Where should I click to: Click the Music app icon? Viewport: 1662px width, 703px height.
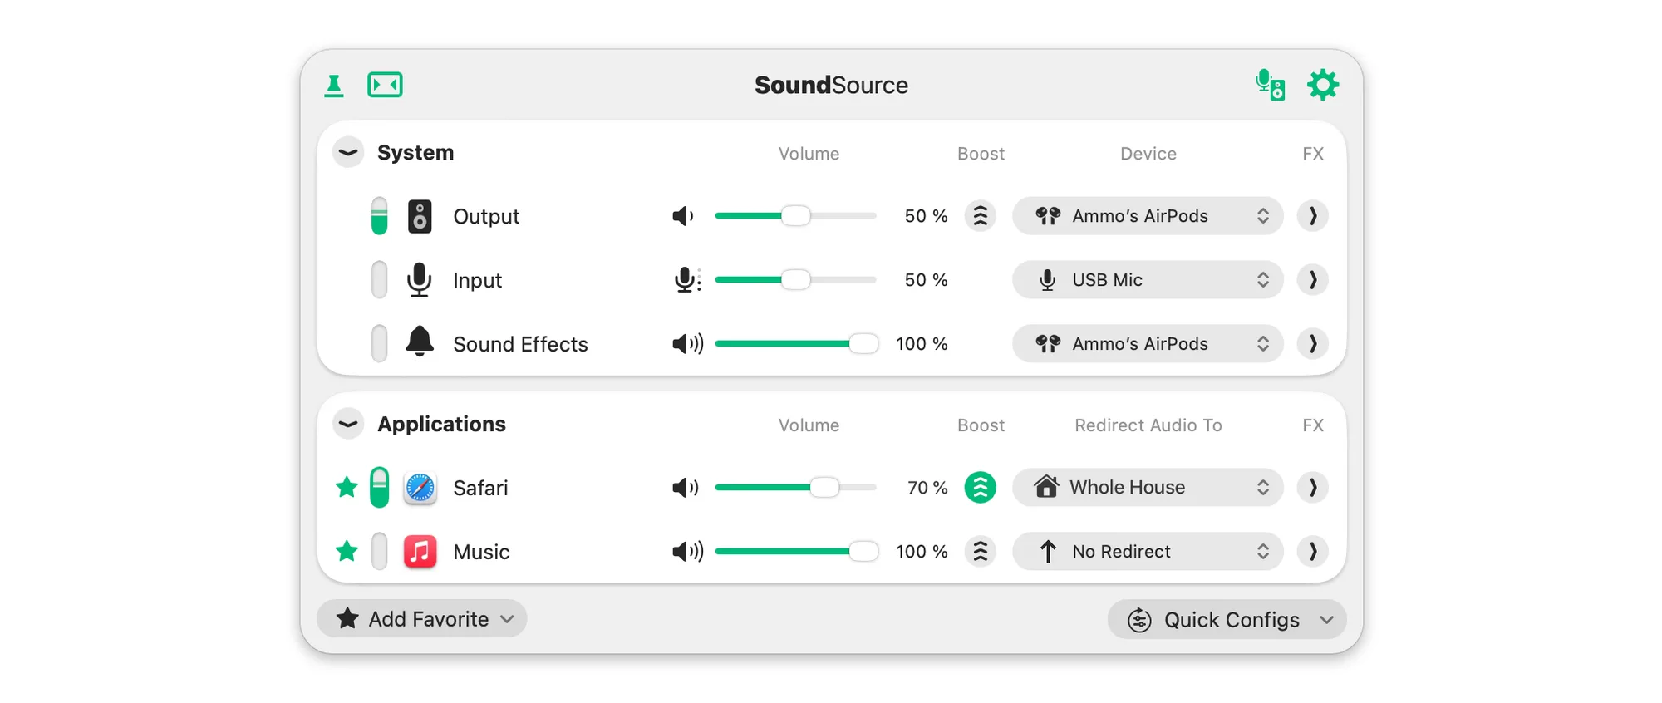pos(420,552)
